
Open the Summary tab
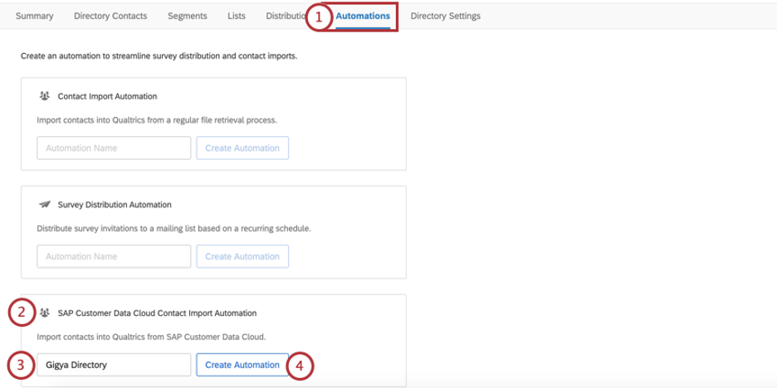coord(34,16)
